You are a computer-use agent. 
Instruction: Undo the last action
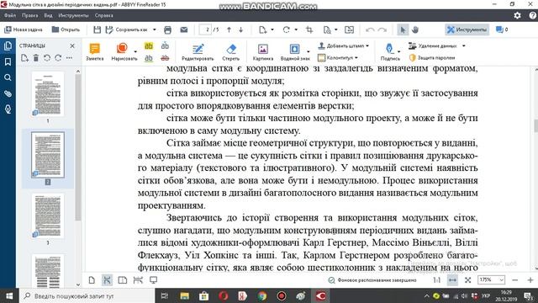(x=370, y=30)
